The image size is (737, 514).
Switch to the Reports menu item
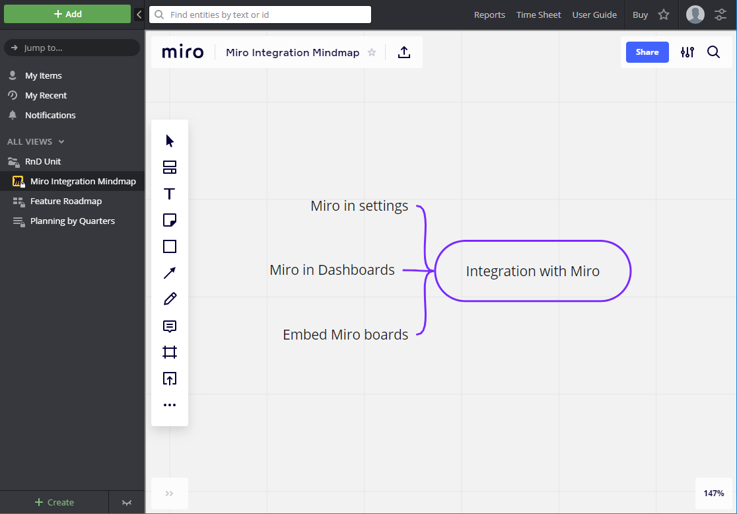[x=489, y=15]
